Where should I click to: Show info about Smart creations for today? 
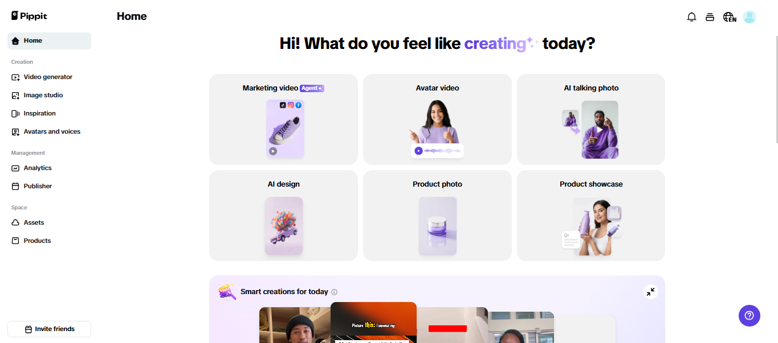pos(334,292)
